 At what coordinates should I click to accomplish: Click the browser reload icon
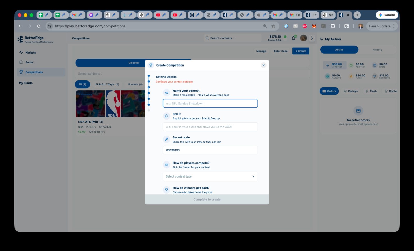pyautogui.click(x=39, y=26)
